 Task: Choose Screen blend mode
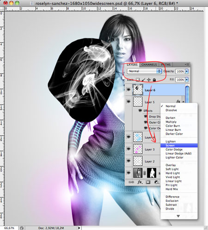[179, 145]
